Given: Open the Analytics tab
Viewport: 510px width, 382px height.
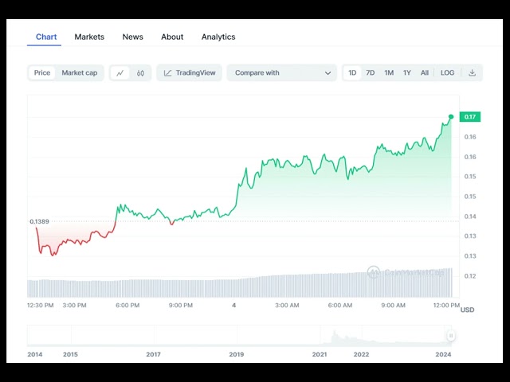Looking at the screenshot, I should (218, 37).
